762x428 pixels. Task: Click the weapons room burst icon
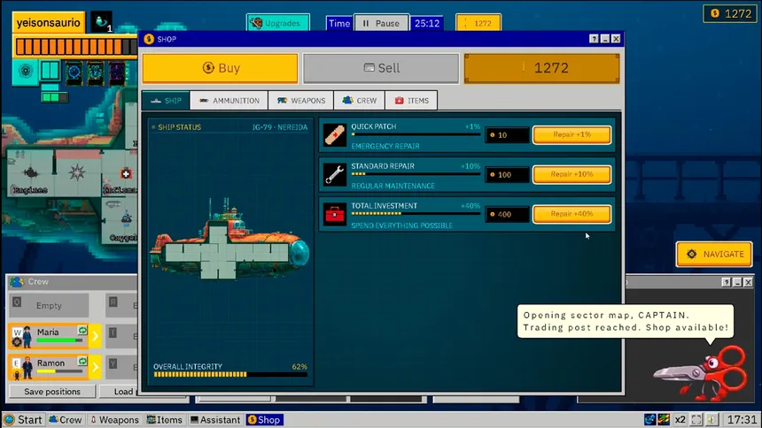coord(77,172)
